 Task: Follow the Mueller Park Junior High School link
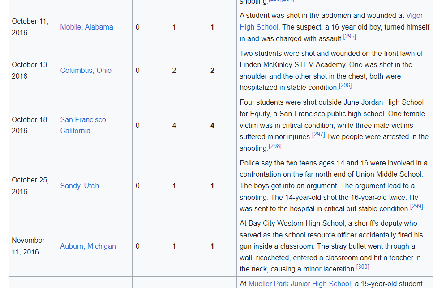[x=300, y=284]
